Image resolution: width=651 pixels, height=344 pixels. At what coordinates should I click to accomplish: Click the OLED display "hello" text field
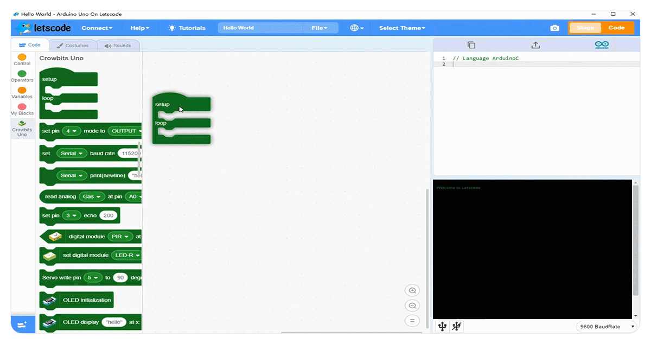(114, 322)
